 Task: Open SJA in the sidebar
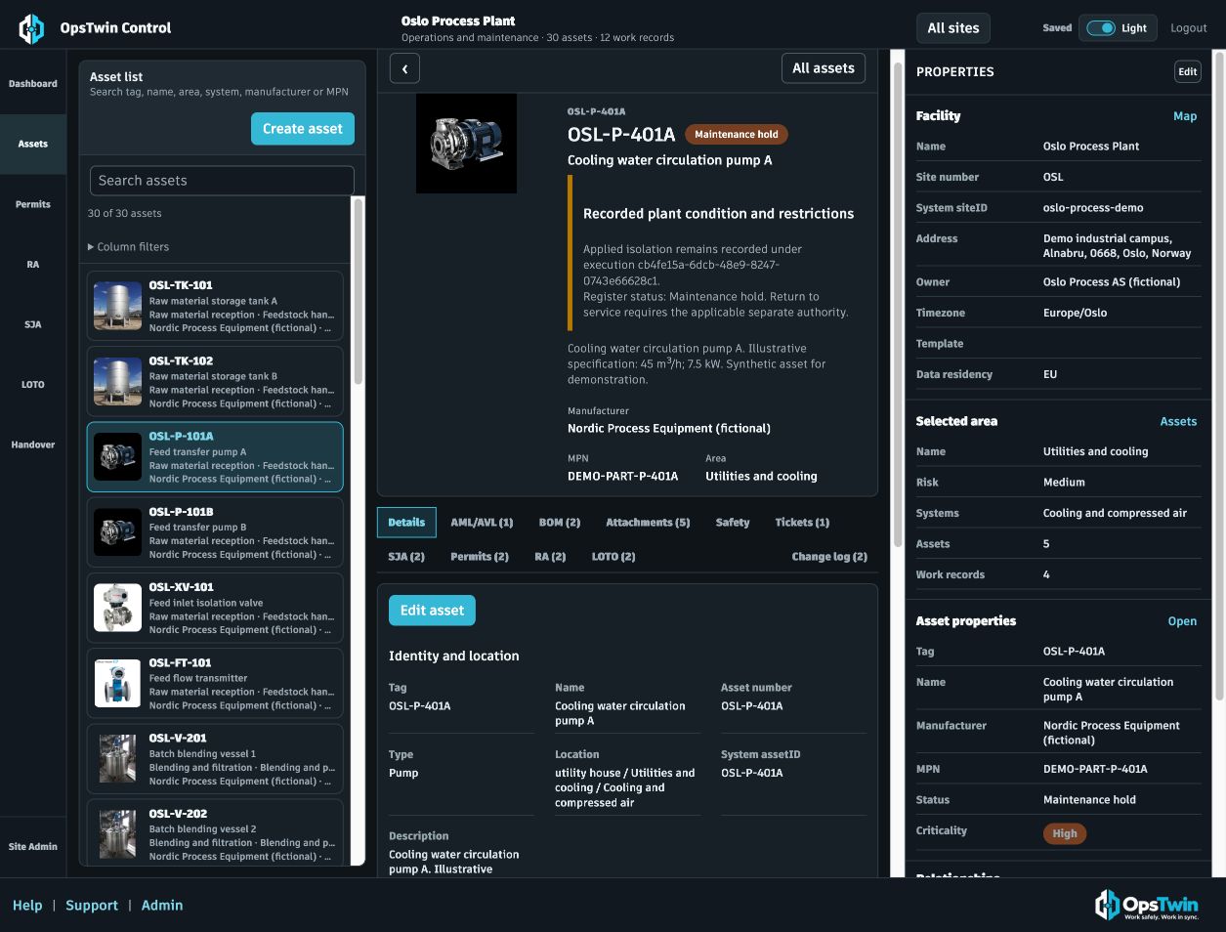pyautogui.click(x=33, y=324)
